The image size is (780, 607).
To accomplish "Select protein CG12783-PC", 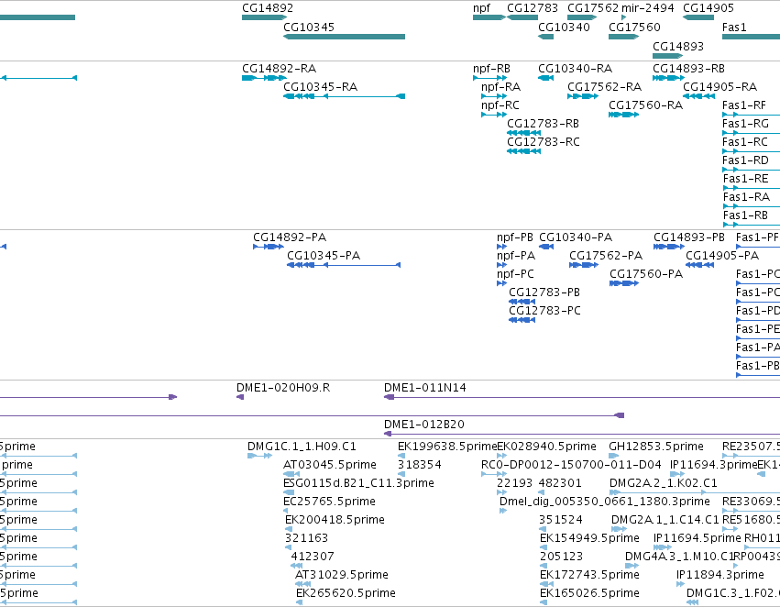I will 544,311.
